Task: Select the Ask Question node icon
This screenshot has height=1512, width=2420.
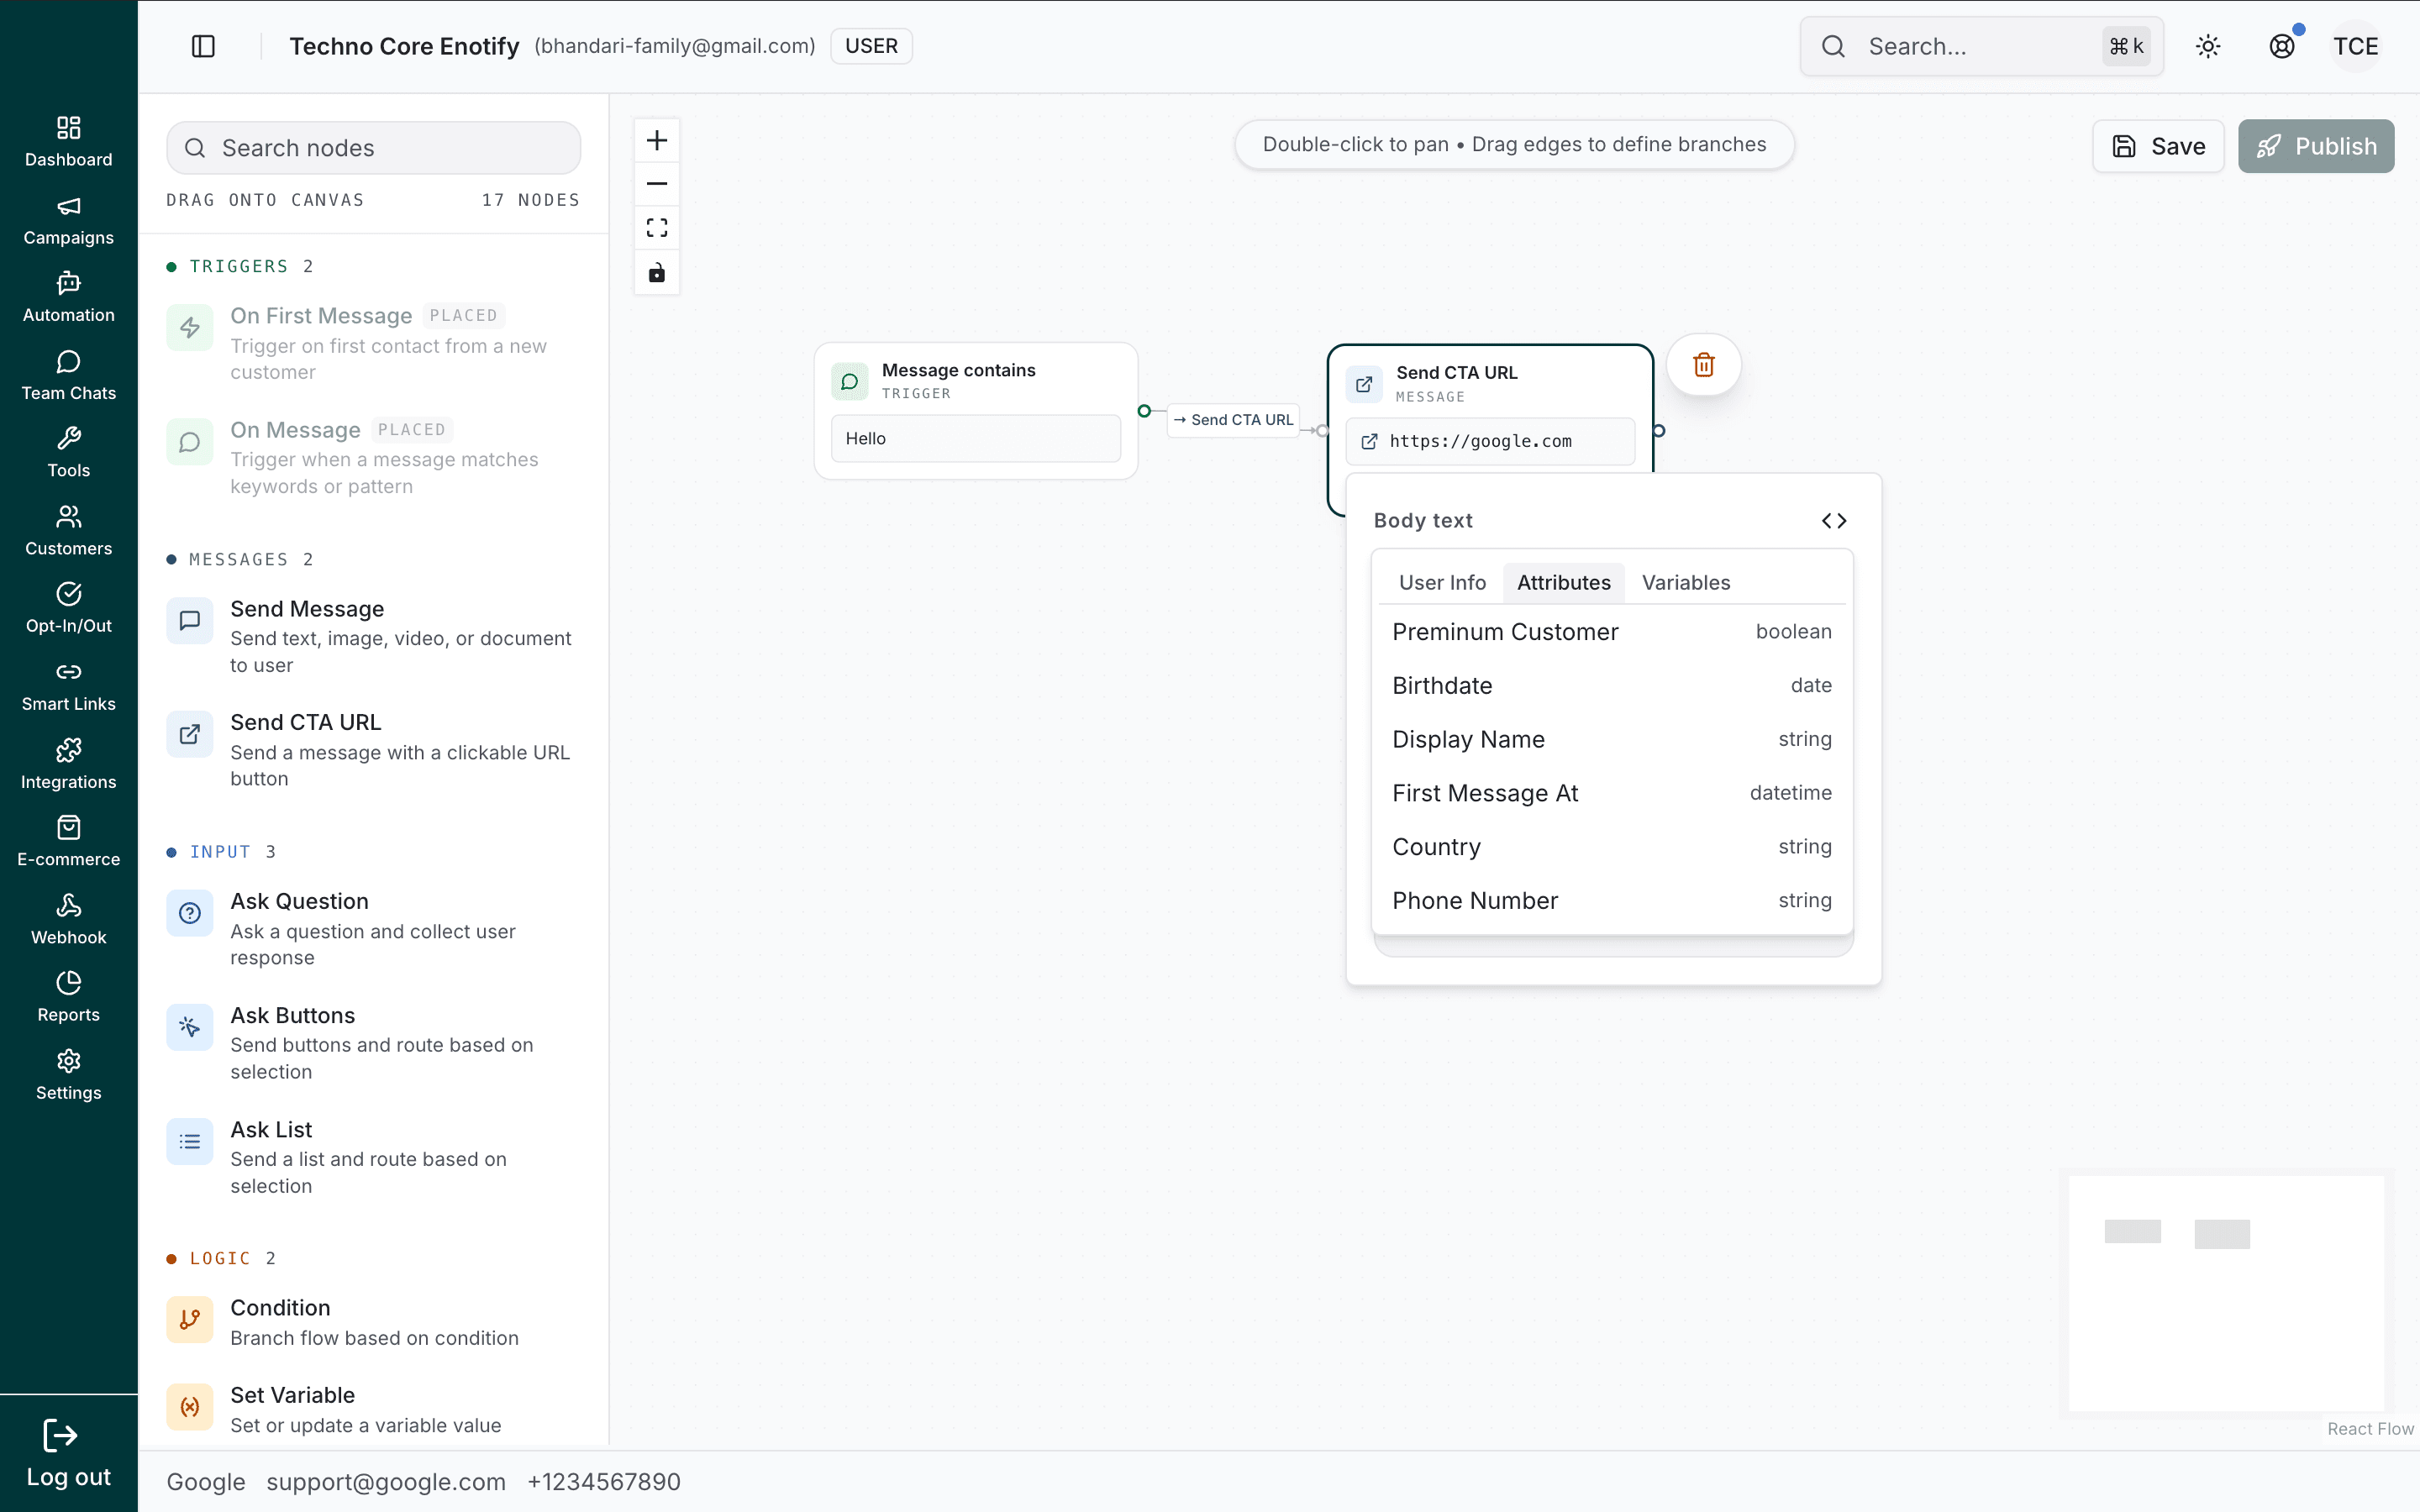Action: tap(189, 913)
